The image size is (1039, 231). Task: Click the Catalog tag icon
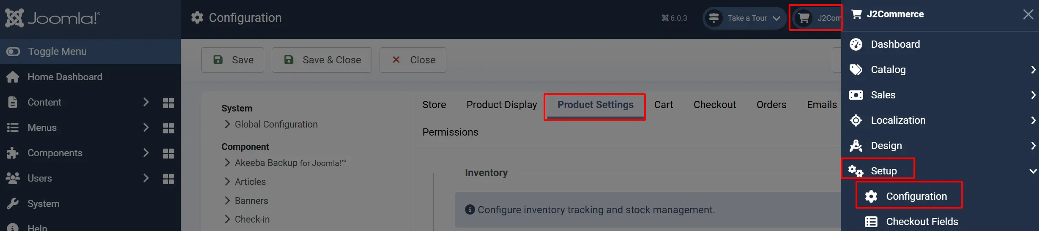coord(856,70)
